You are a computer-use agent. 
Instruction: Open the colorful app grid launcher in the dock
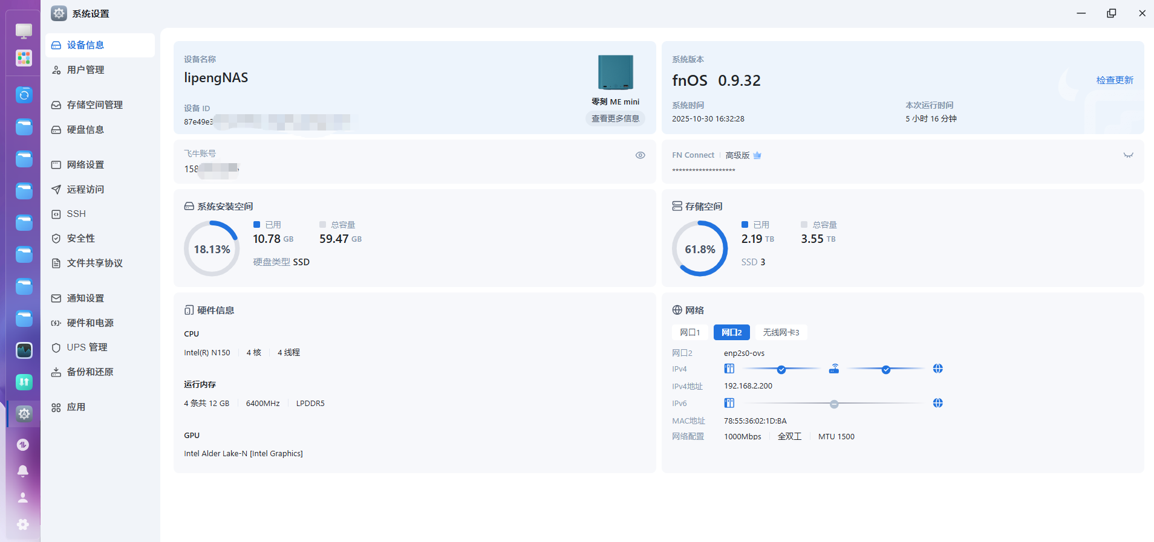point(24,58)
